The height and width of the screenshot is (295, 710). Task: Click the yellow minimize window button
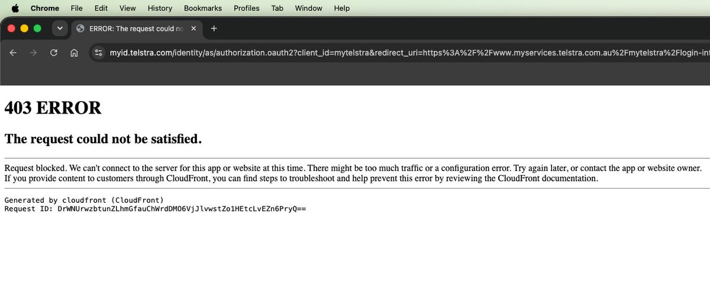tap(24, 28)
